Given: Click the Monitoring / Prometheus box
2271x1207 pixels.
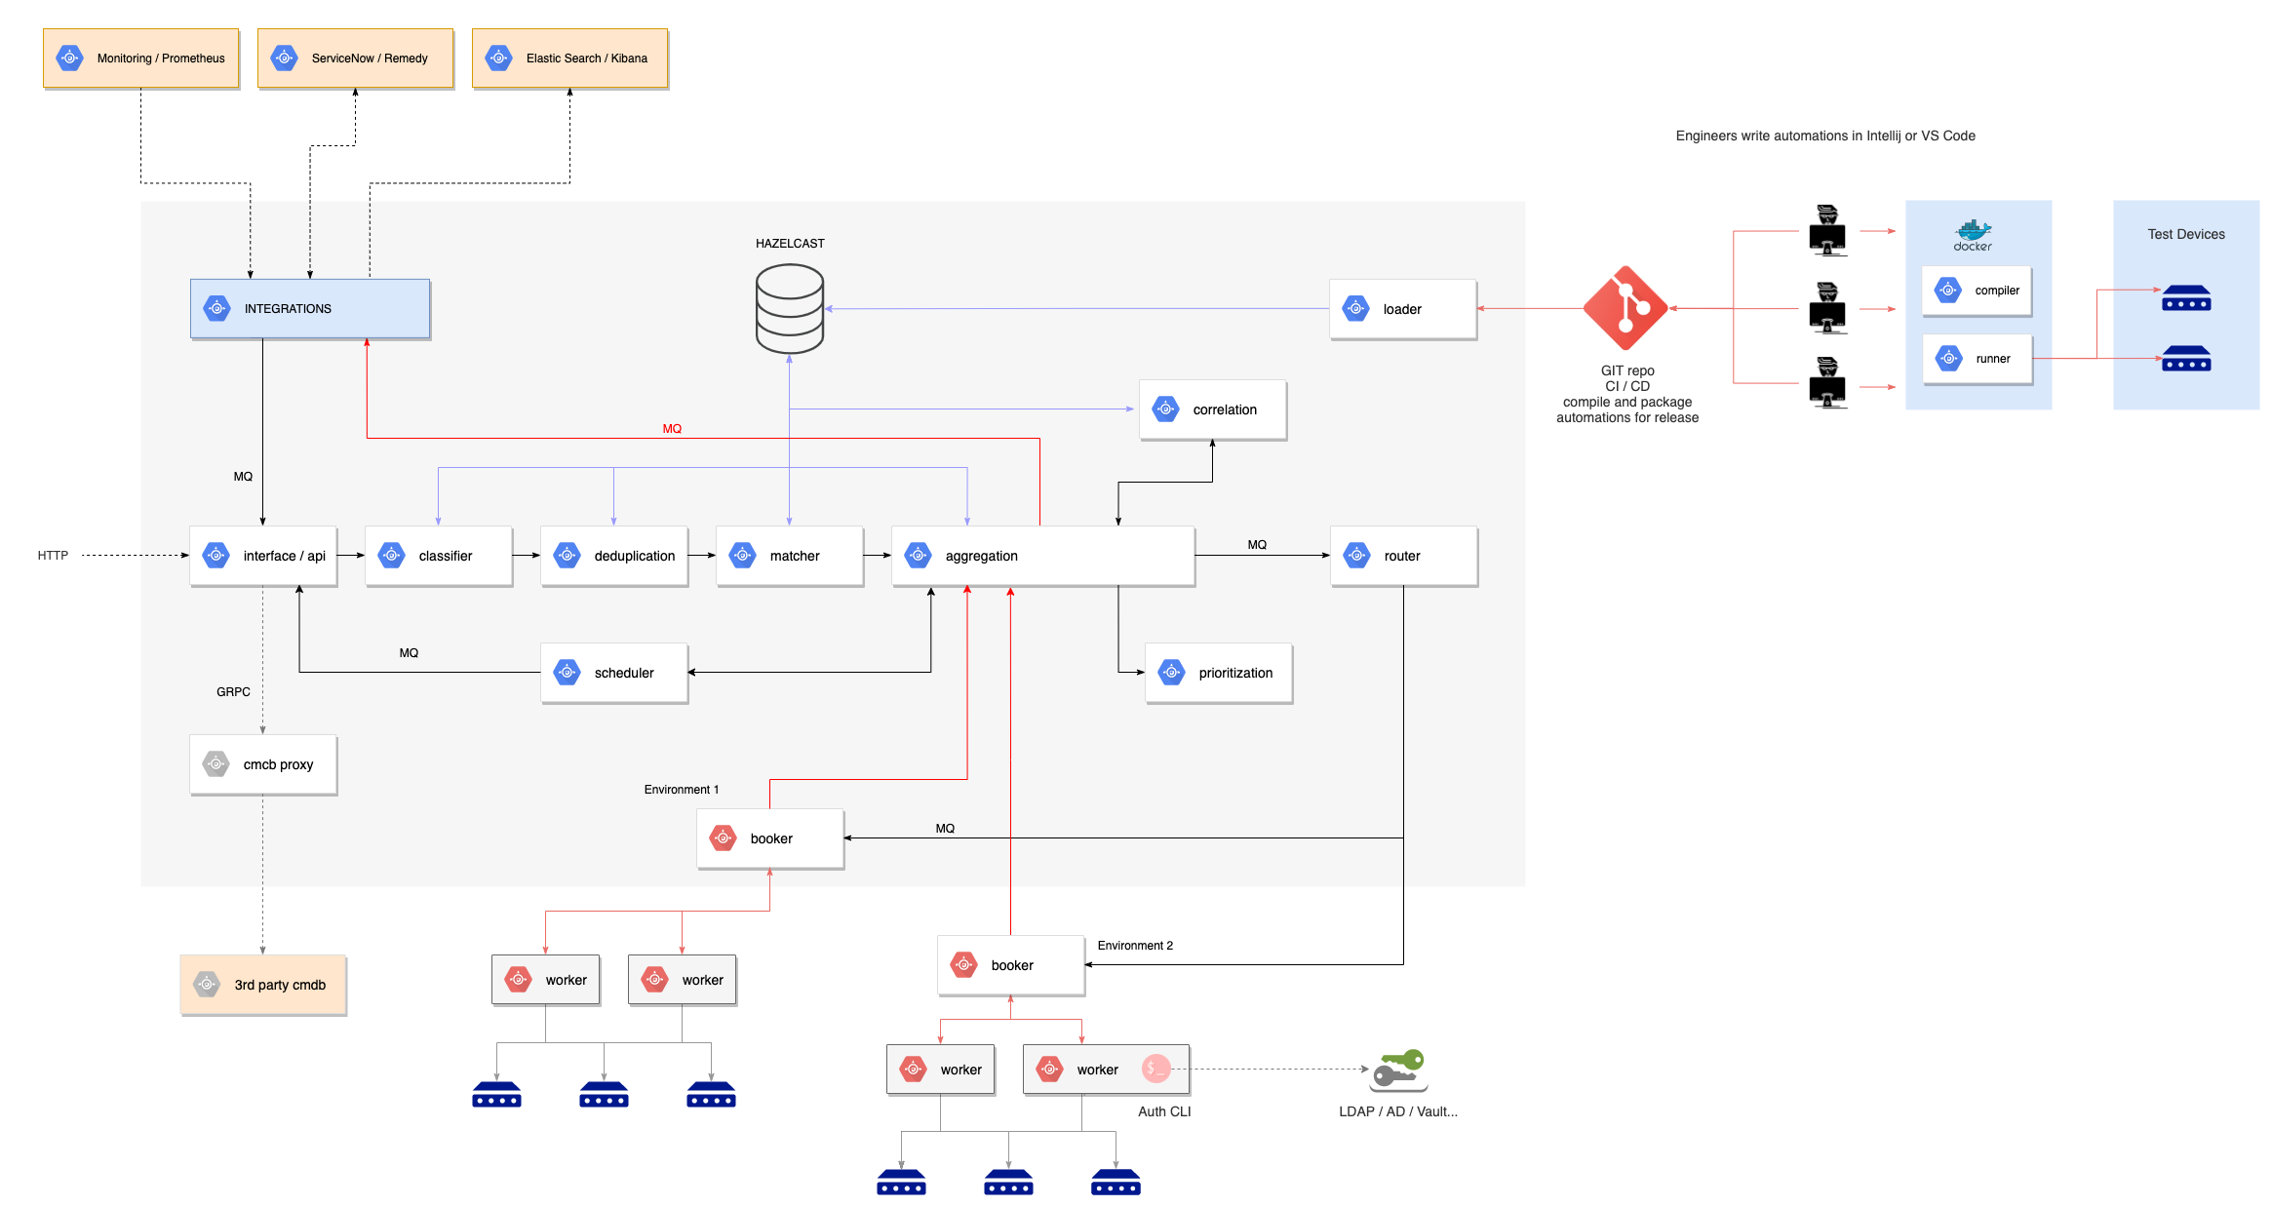Looking at the screenshot, I should (141, 58).
